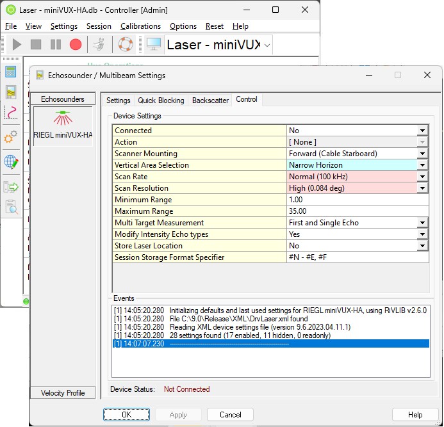Click the lifebuoy help icon

125,45
